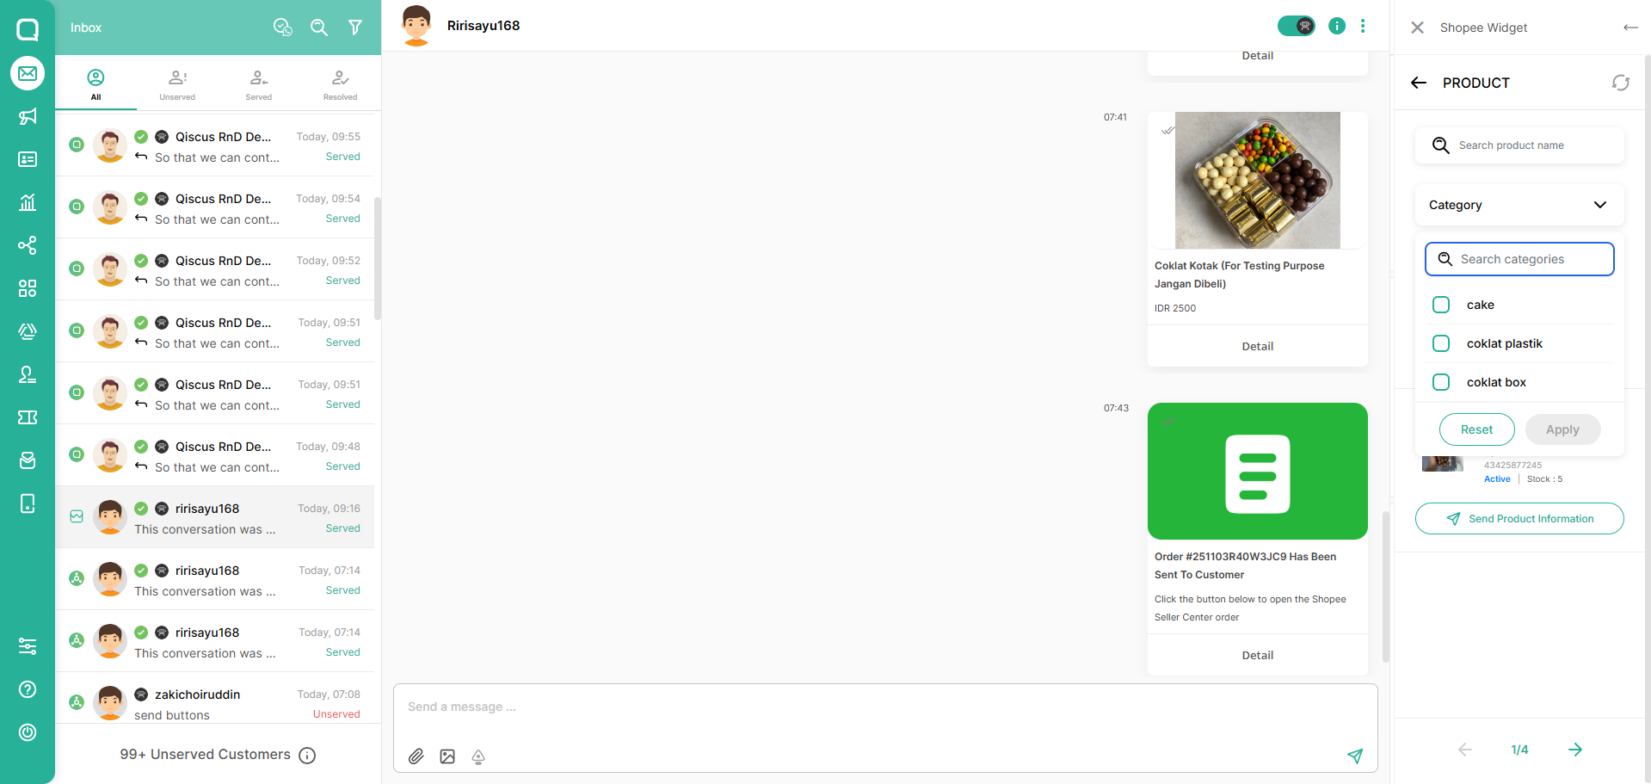The height and width of the screenshot is (784, 1651).
Task: Click the chat area vertical scrollbar
Action: pos(1385,587)
